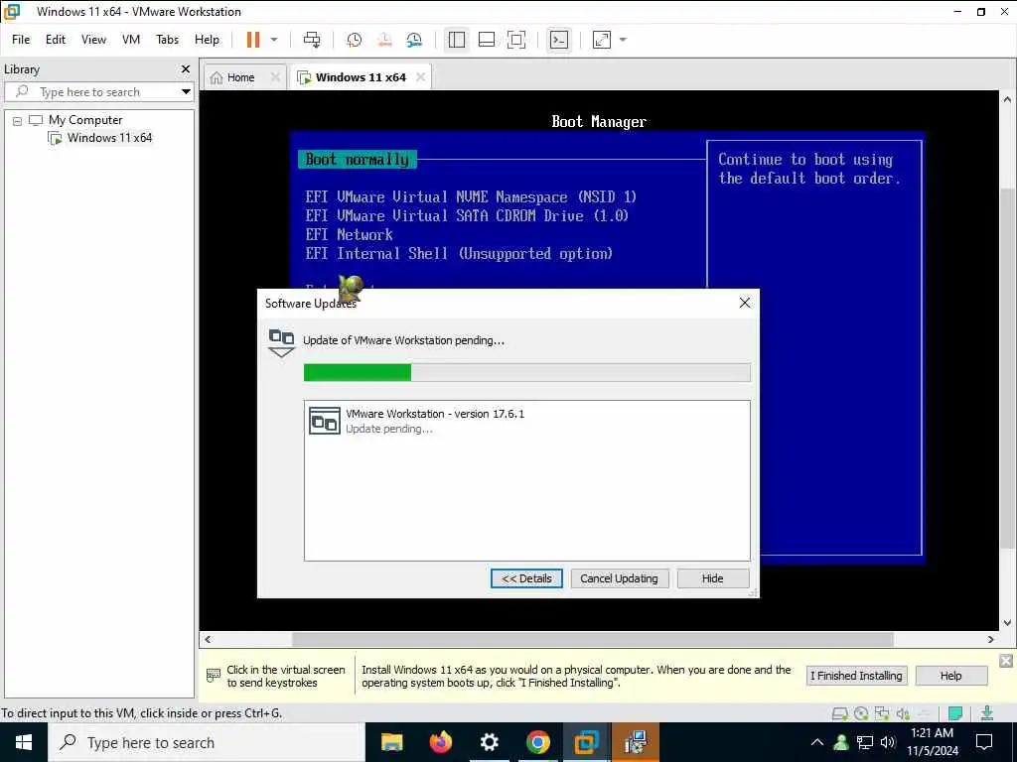Image resolution: width=1017 pixels, height=762 pixels.
Task: Click the VMware Workstation update item icon
Action: coord(325,421)
